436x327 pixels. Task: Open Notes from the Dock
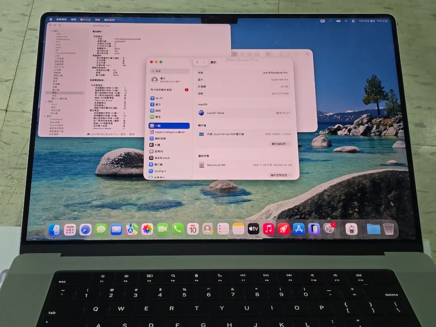coord(238,229)
